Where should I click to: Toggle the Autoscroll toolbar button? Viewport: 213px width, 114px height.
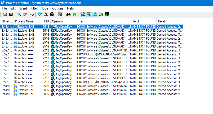coord(25,14)
